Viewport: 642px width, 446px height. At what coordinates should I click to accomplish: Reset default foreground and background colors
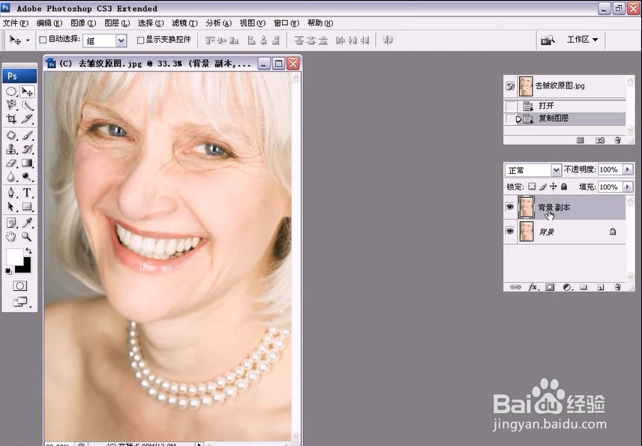8,271
